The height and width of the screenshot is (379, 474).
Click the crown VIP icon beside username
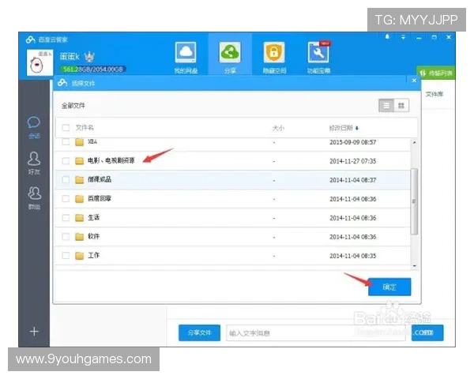pos(89,57)
